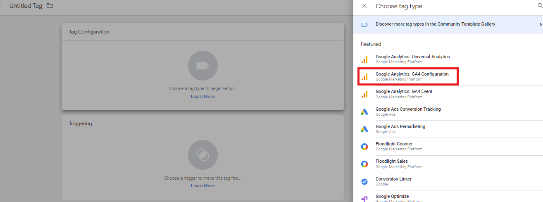This screenshot has width=543, height=202.
Task: Click the Conversion Linker blue icon
Action: (364, 181)
